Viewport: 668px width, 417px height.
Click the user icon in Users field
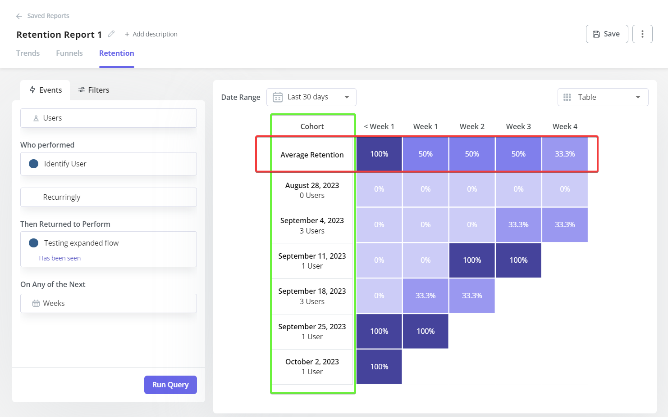click(x=36, y=118)
